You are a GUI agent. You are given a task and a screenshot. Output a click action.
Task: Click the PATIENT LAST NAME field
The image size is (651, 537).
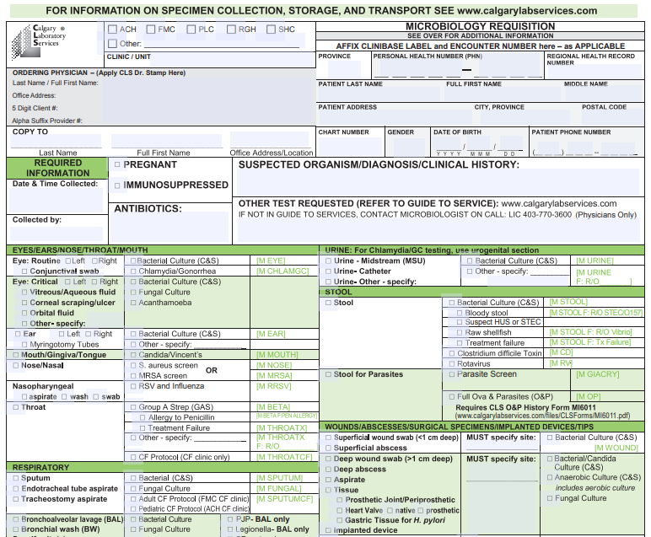click(x=379, y=94)
